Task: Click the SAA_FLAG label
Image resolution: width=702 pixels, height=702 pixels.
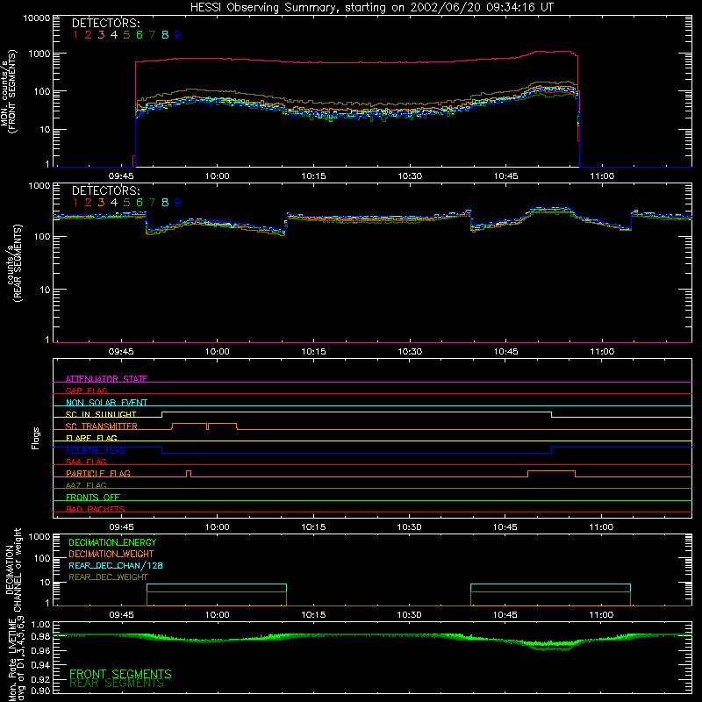Action: [86, 462]
